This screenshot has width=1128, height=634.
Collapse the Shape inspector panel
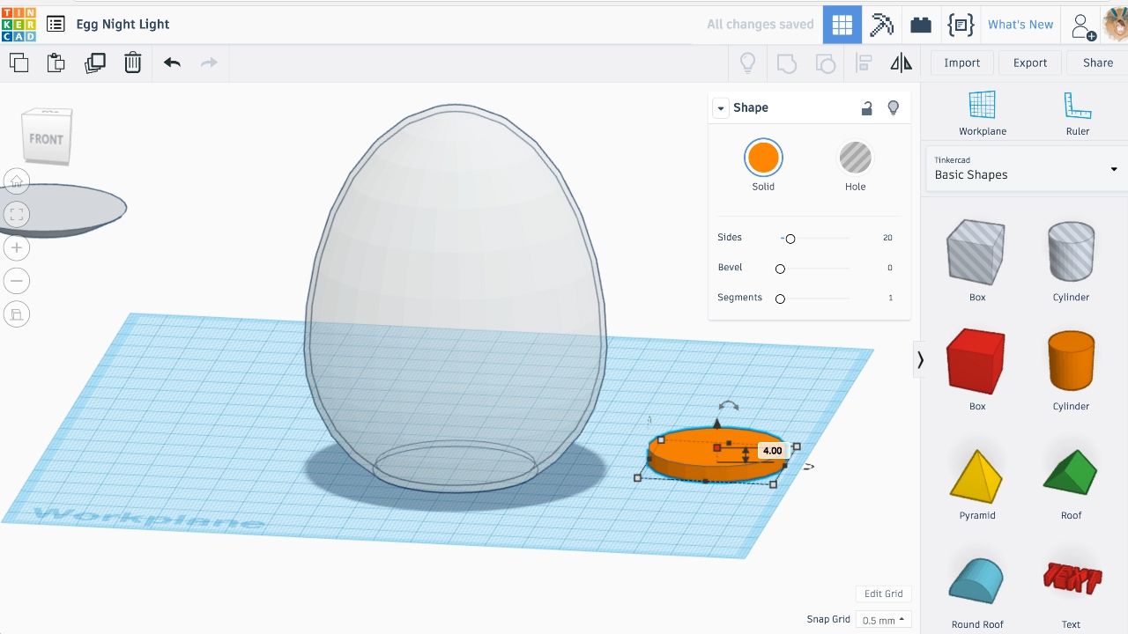click(721, 108)
